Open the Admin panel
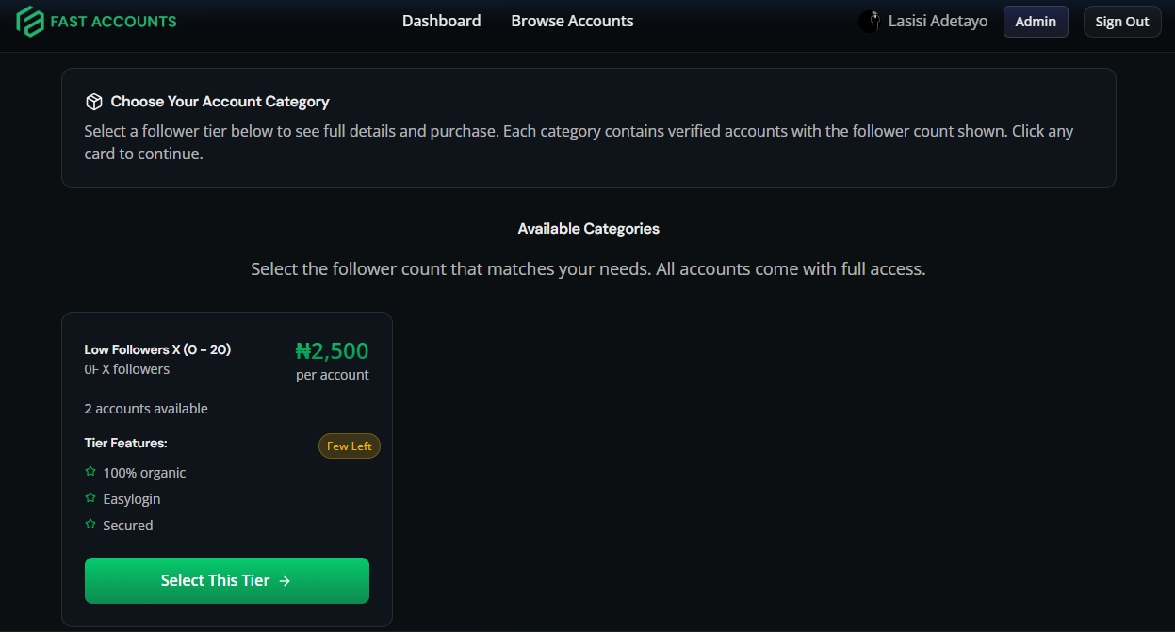The width and height of the screenshot is (1175, 632). tap(1036, 22)
